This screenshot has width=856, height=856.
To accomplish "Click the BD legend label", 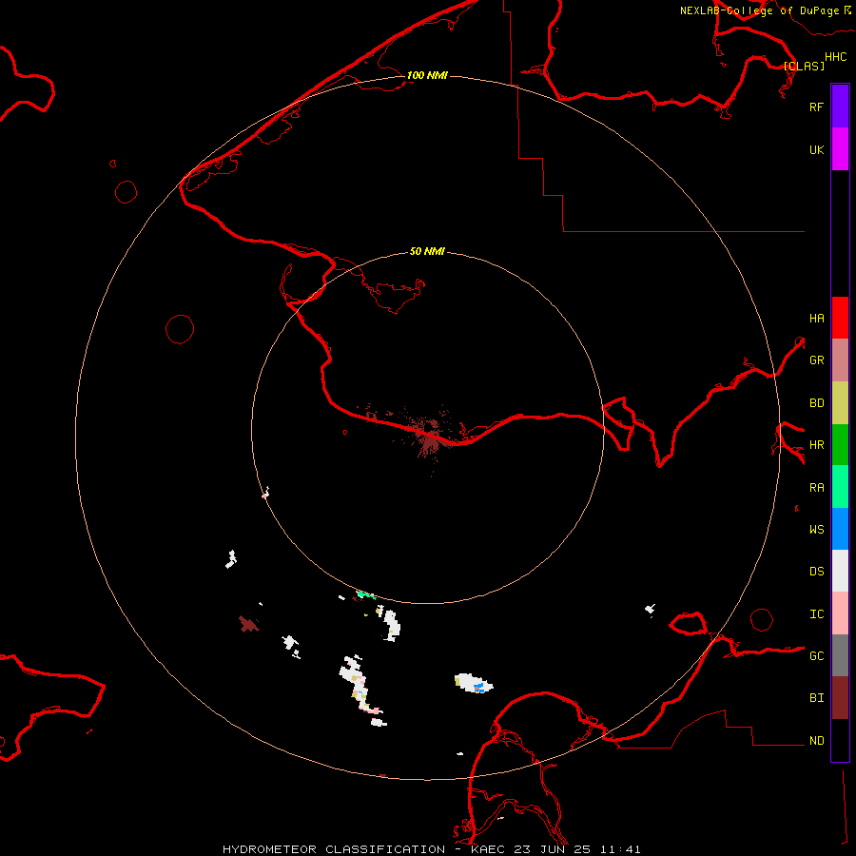I will coord(816,403).
